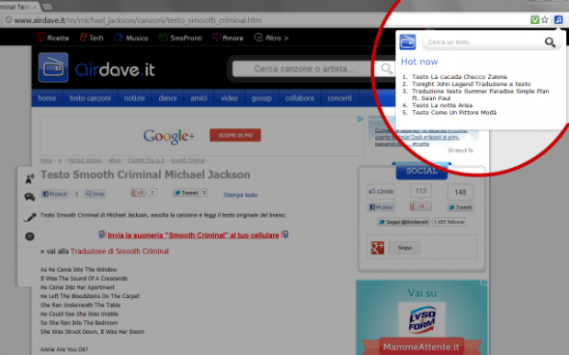569x355 pixels.
Task: Click Stampa testo link
Action: (240, 195)
